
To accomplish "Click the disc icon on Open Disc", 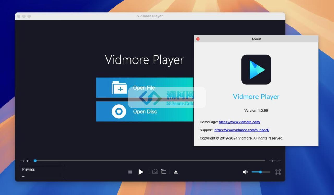I will [x=119, y=111].
